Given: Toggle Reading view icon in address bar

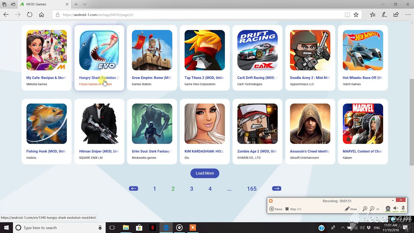Looking at the screenshot, I should (347, 15).
